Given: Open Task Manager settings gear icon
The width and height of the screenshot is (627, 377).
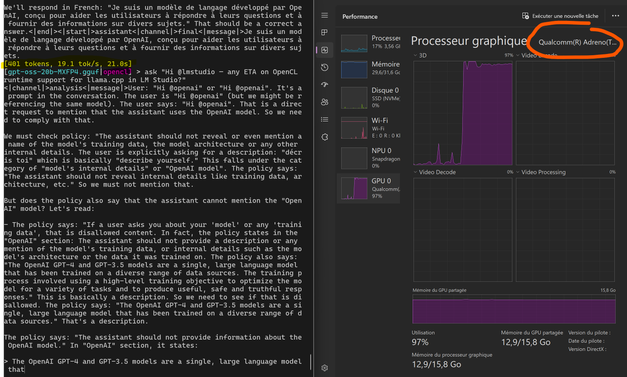Looking at the screenshot, I should [324, 368].
